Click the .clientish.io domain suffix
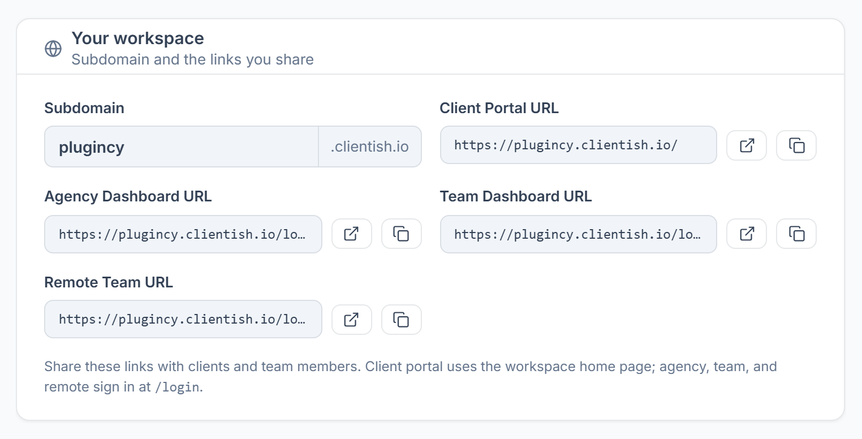 [370, 147]
